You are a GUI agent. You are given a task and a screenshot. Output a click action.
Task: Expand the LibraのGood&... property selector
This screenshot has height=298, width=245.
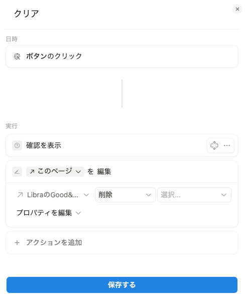(53, 195)
